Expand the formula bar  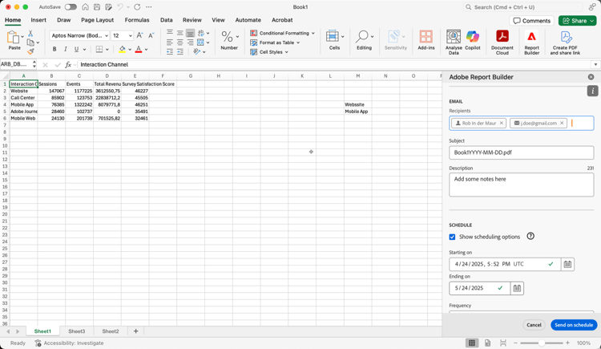[x=595, y=64]
